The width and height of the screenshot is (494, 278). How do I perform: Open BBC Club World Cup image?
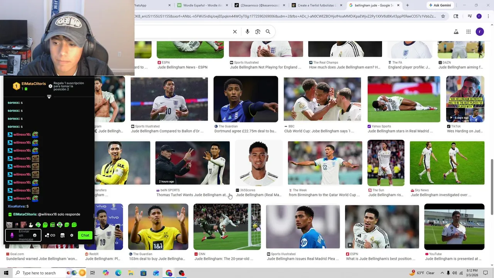pos(322,99)
